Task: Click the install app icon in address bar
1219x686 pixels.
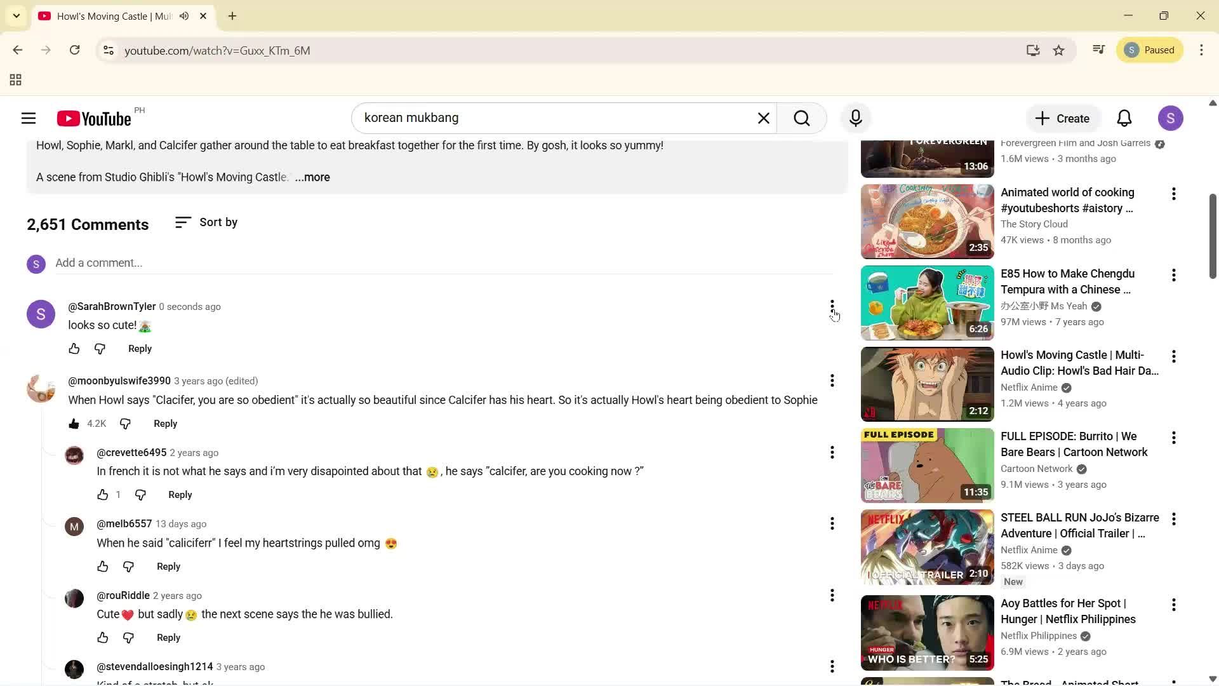Action: click(x=1033, y=50)
